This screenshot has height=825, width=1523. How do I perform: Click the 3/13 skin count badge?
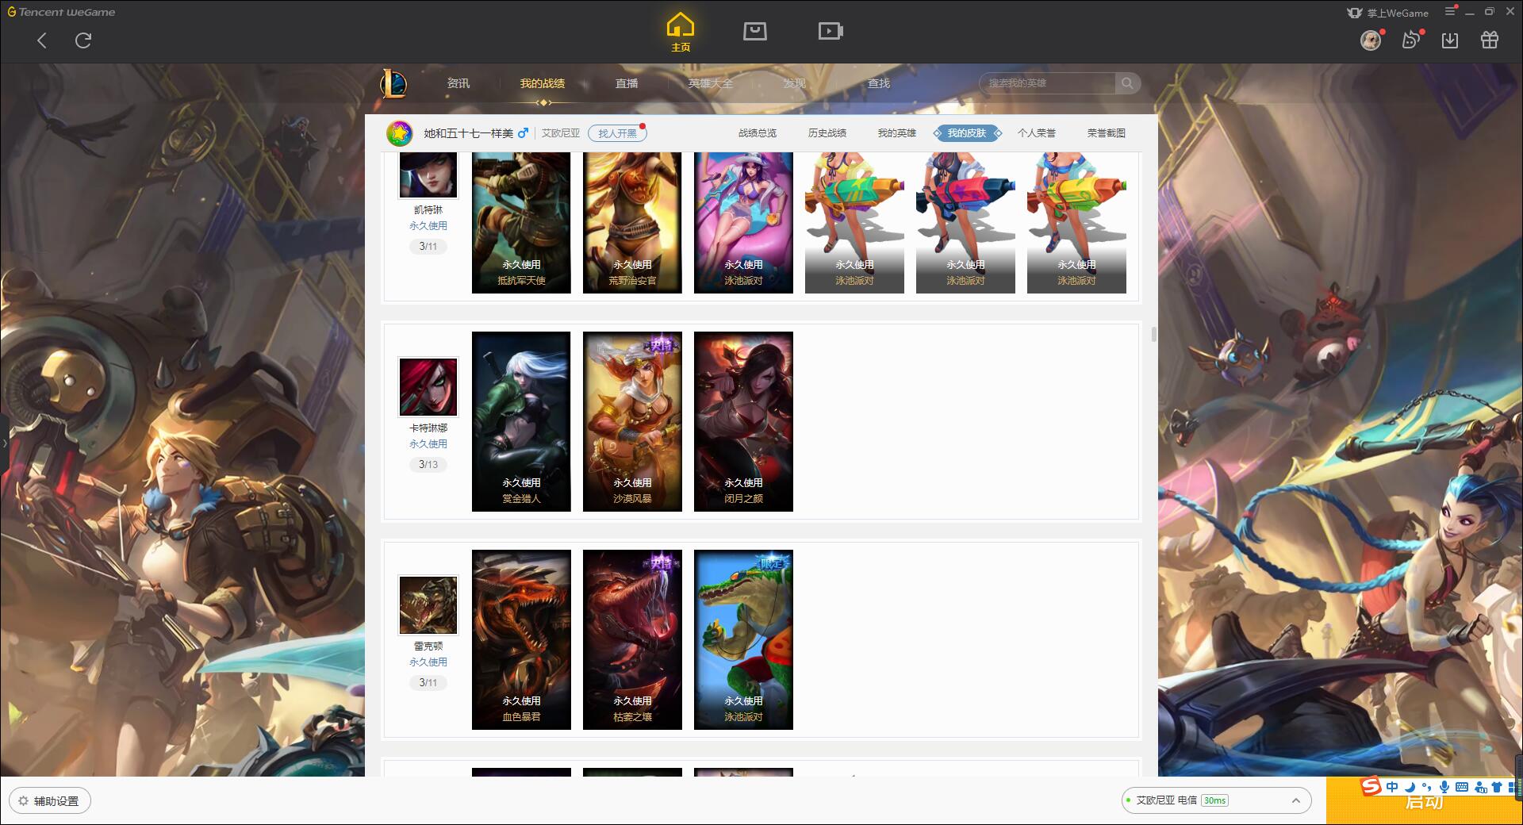coord(428,465)
